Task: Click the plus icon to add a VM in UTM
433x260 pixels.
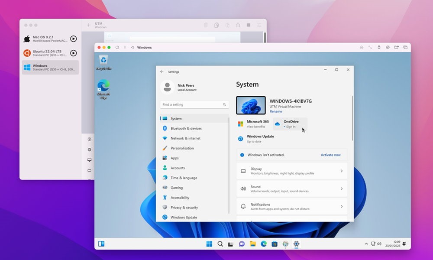Action: tap(88, 25)
